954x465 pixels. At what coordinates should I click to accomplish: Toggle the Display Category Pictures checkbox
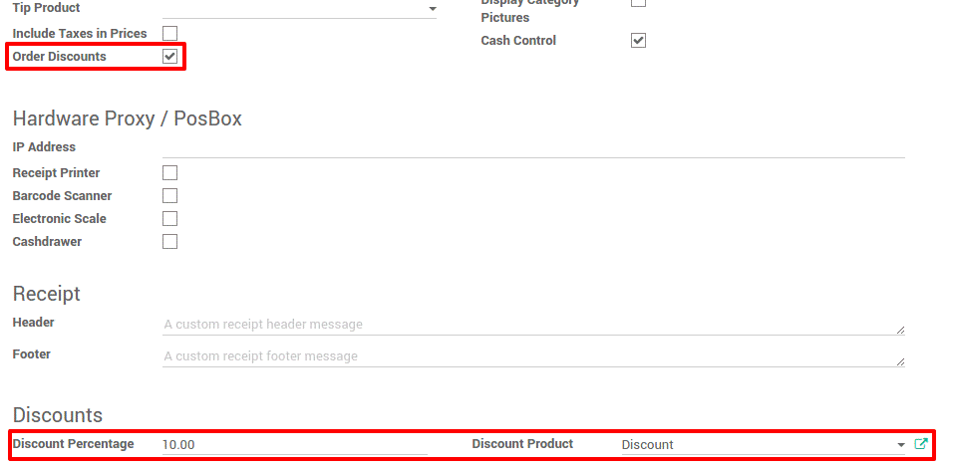point(639,3)
